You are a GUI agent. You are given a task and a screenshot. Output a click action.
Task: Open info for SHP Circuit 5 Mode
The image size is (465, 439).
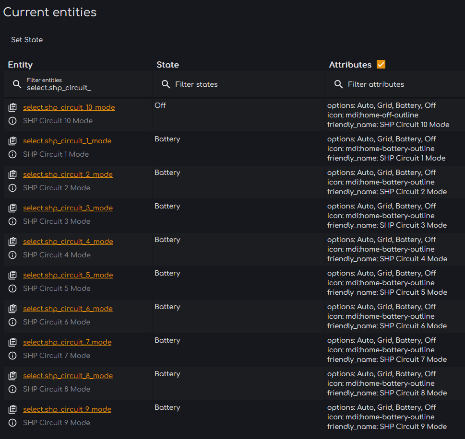pos(13,289)
